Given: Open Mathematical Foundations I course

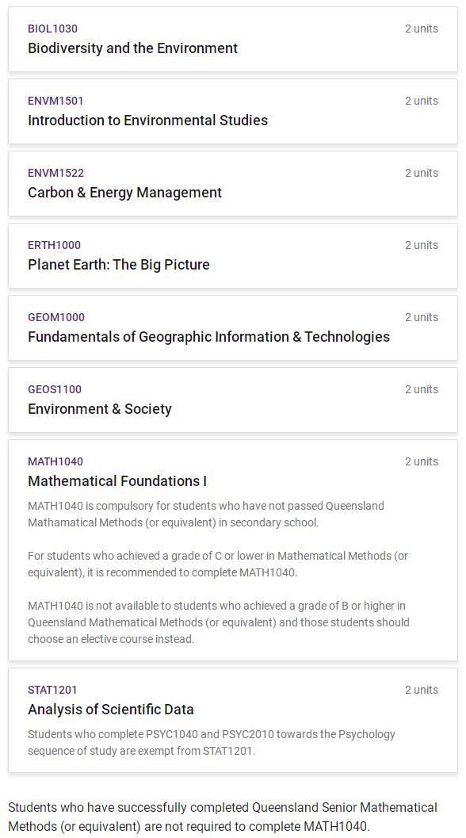Looking at the screenshot, I should point(117,481).
